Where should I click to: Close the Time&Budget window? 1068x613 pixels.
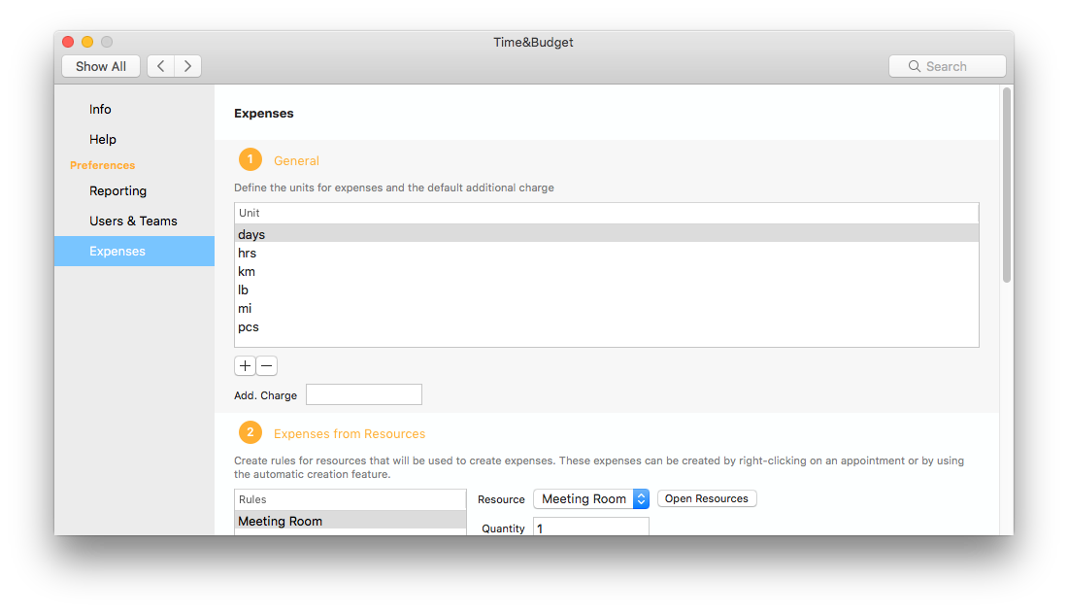coord(68,42)
